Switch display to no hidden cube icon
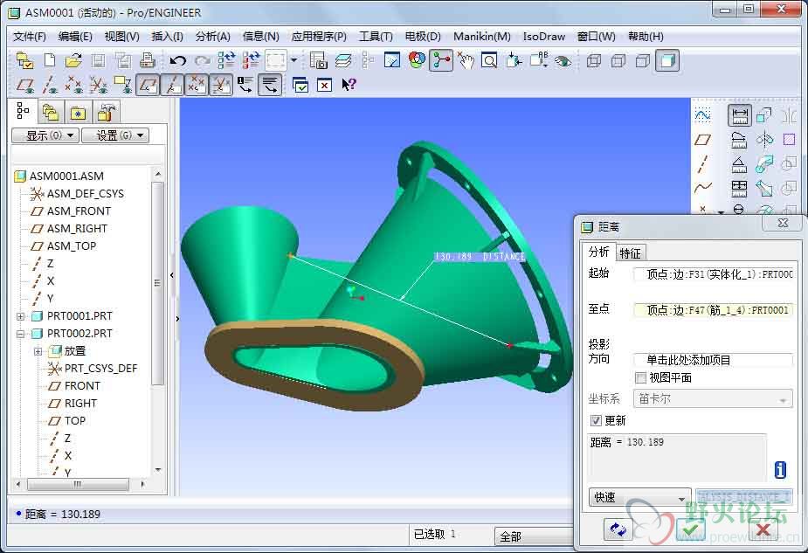The height and width of the screenshot is (553, 808). [642, 61]
